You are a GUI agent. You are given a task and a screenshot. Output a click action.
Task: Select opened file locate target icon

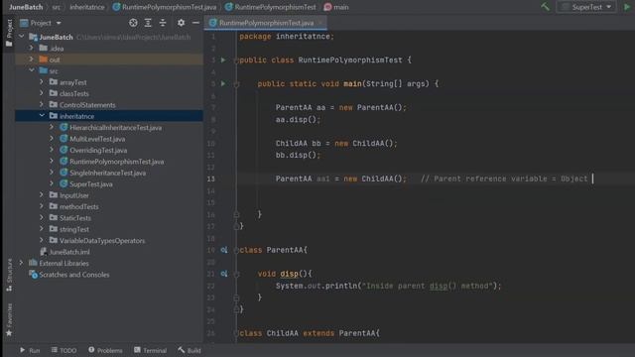(x=133, y=23)
